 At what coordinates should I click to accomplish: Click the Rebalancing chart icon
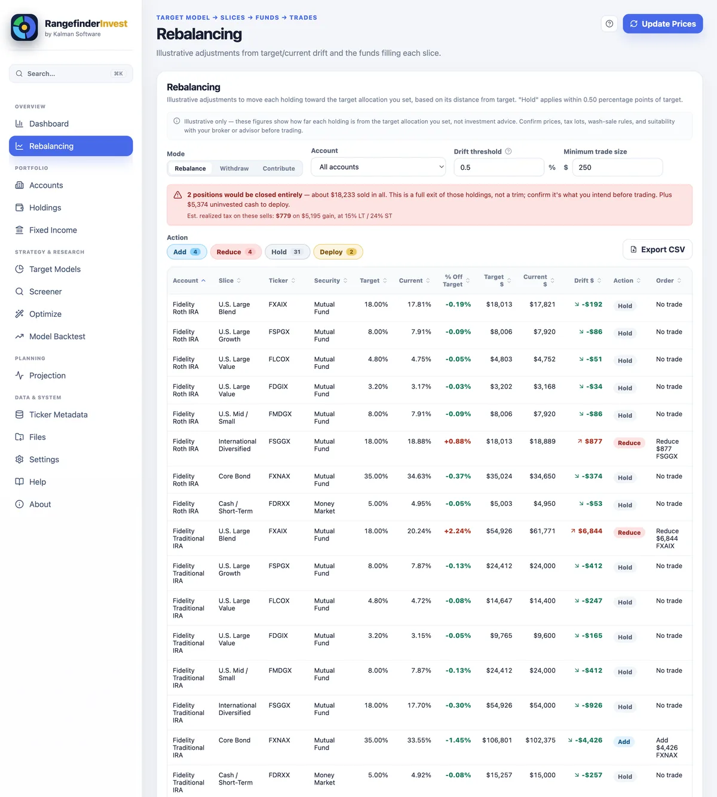[x=19, y=146]
